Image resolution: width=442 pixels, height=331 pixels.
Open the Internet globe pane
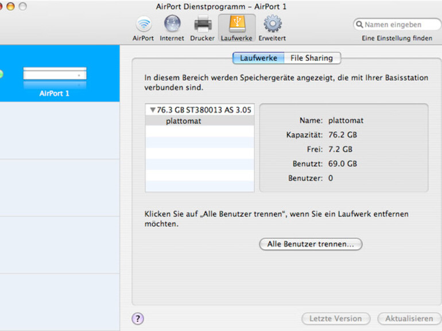click(172, 28)
